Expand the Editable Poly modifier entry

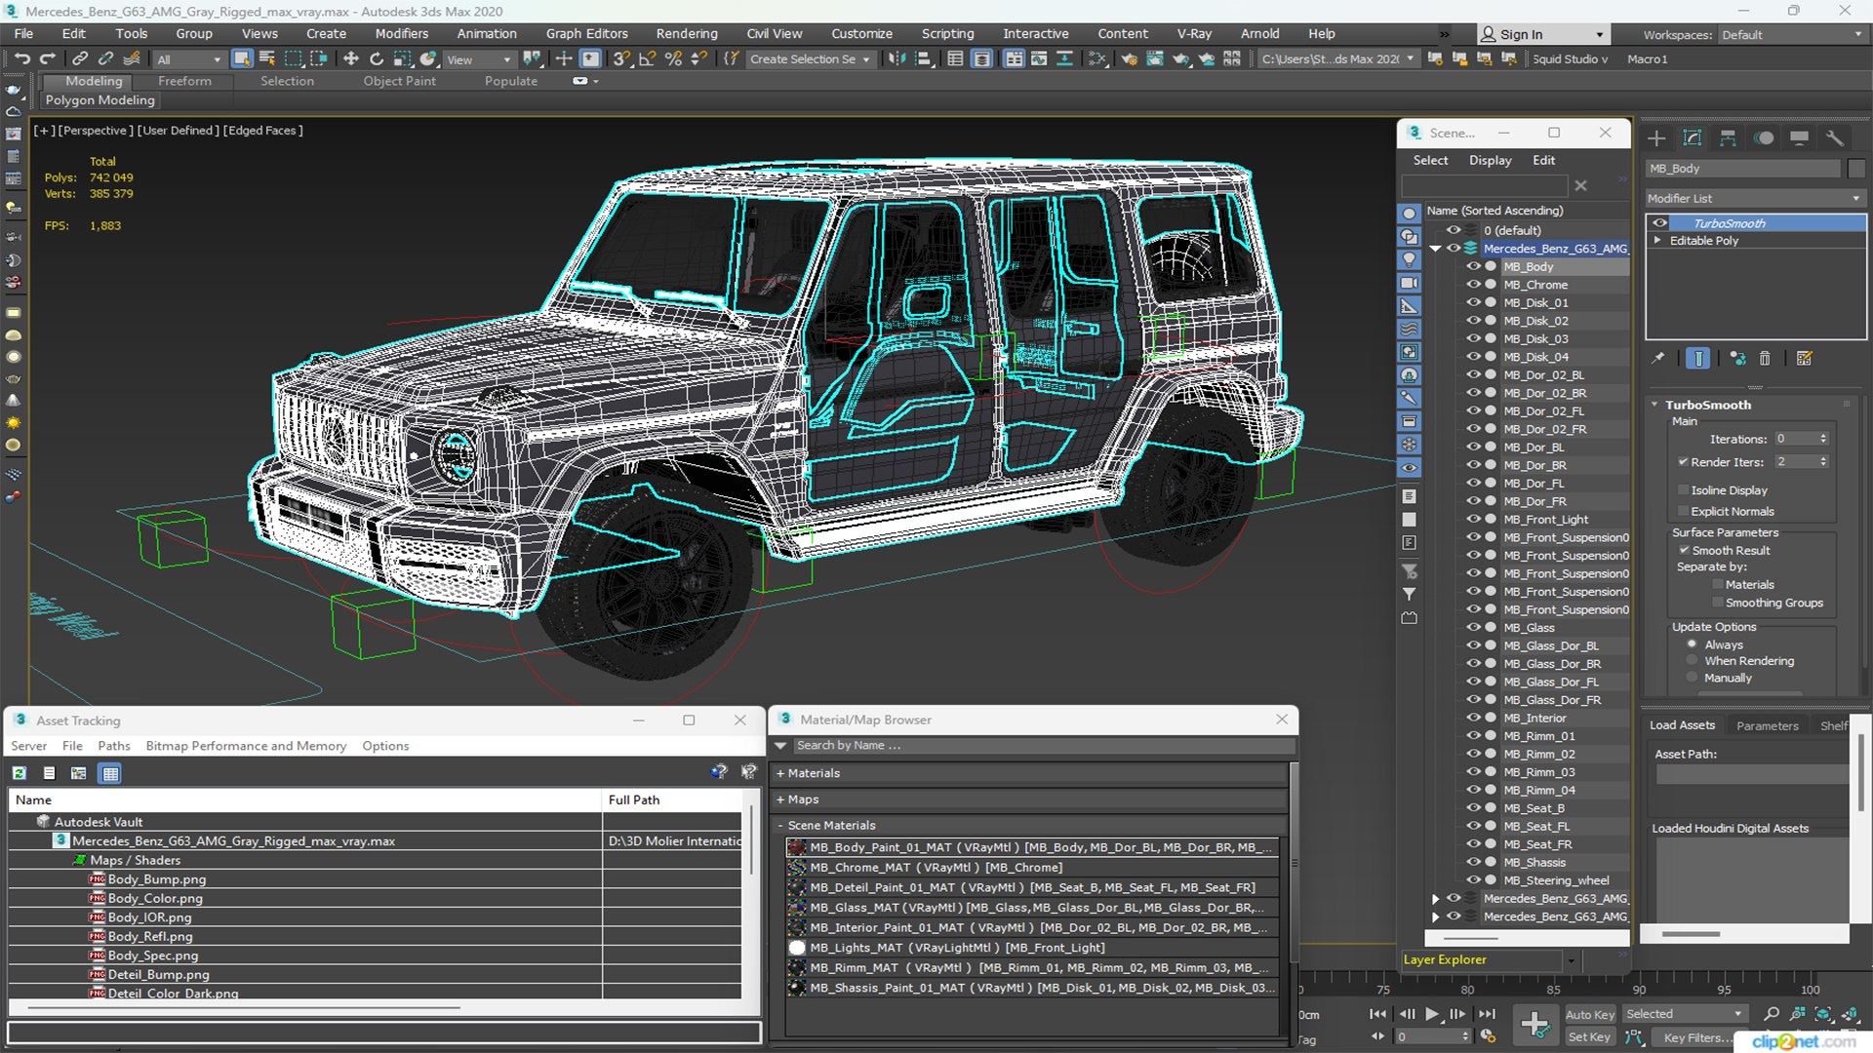pos(1657,241)
